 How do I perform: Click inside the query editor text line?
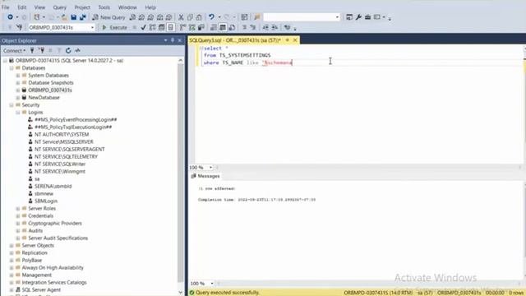point(247,63)
